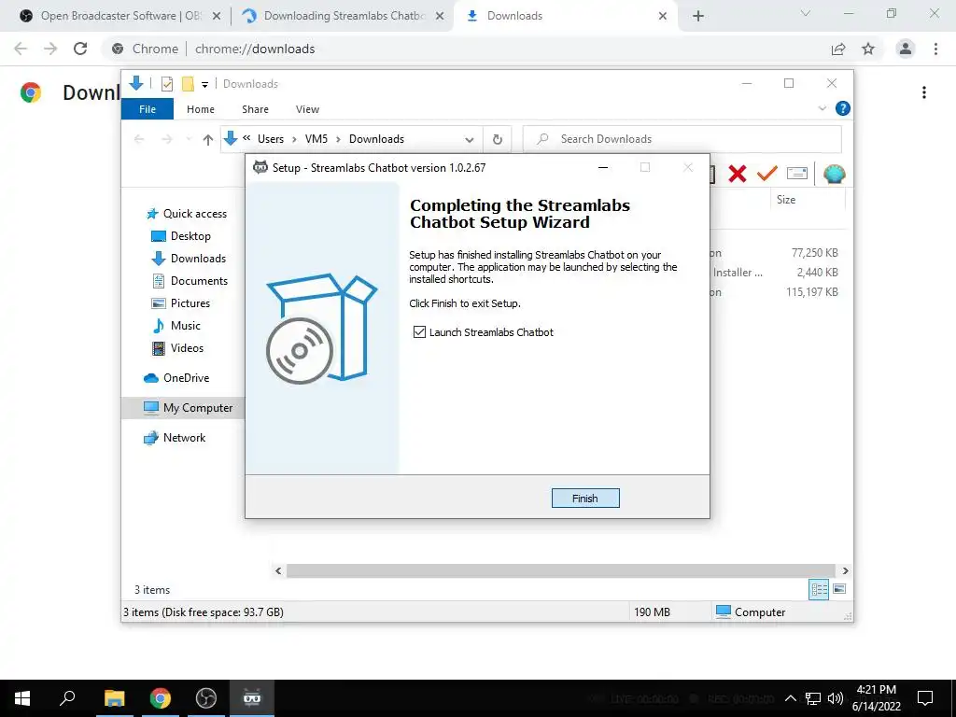
Task: Expand the Explorer ribbon chevron
Action: [x=822, y=108]
